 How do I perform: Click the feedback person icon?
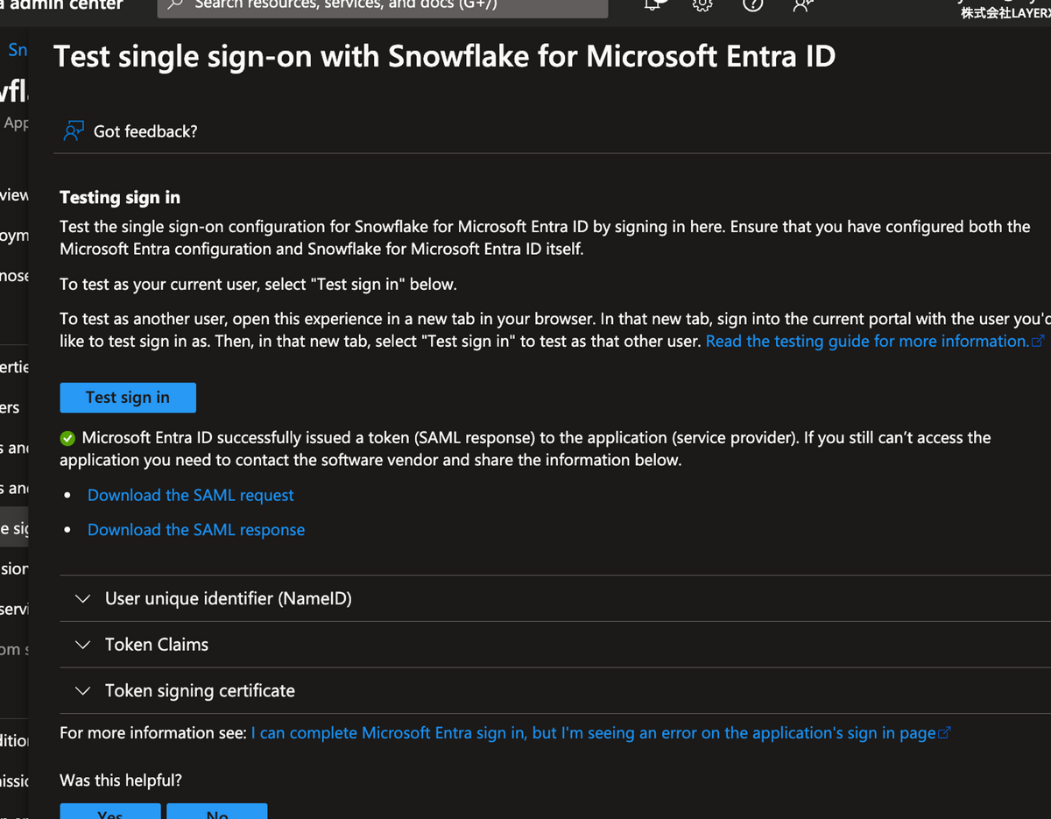(74, 131)
